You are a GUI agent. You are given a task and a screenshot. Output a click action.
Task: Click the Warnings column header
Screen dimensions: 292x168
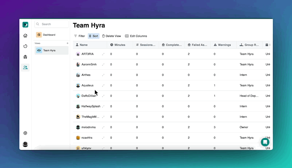click(224, 45)
